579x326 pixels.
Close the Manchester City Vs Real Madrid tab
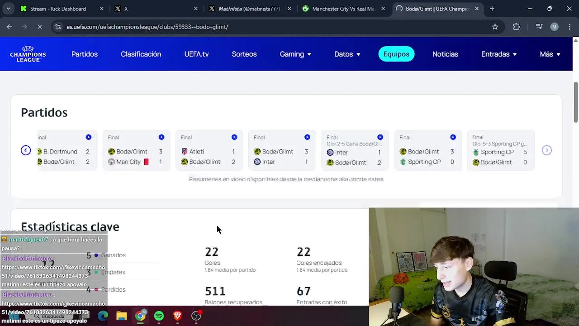coord(383,9)
